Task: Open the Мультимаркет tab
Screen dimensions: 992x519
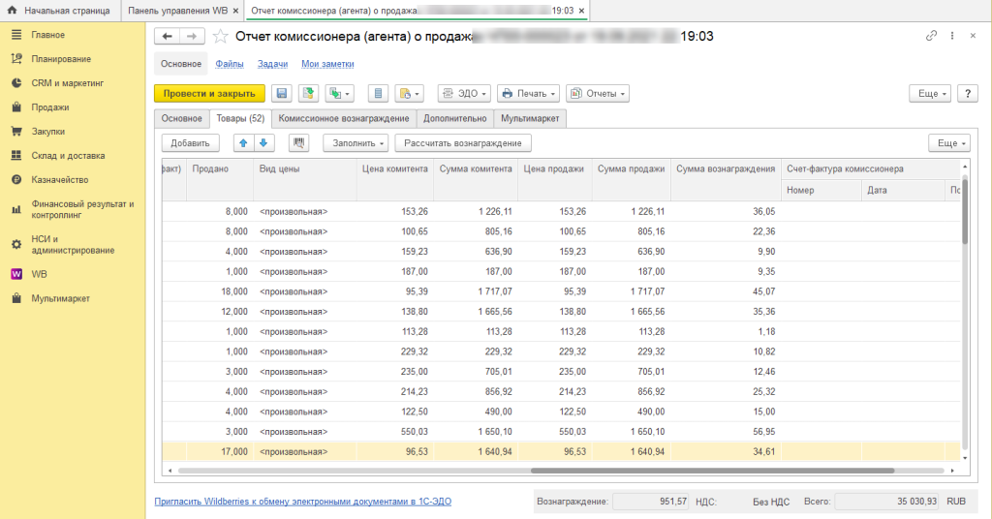Action: [529, 118]
